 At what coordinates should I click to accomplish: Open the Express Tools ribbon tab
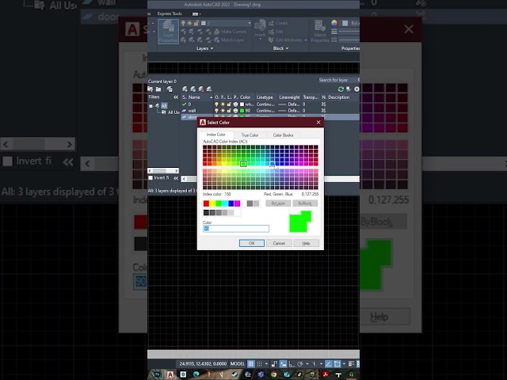pos(170,13)
